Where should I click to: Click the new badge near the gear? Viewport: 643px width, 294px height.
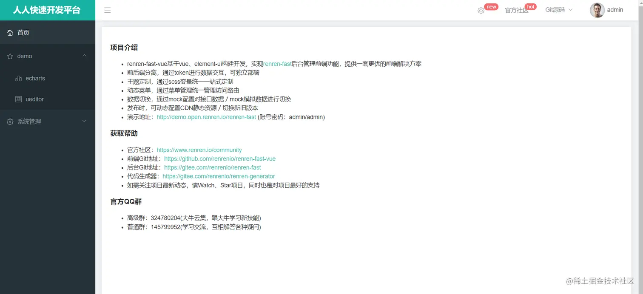pyautogui.click(x=491, y=6)
